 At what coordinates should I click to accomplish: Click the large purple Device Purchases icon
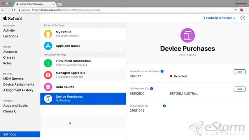click(188, 35)
